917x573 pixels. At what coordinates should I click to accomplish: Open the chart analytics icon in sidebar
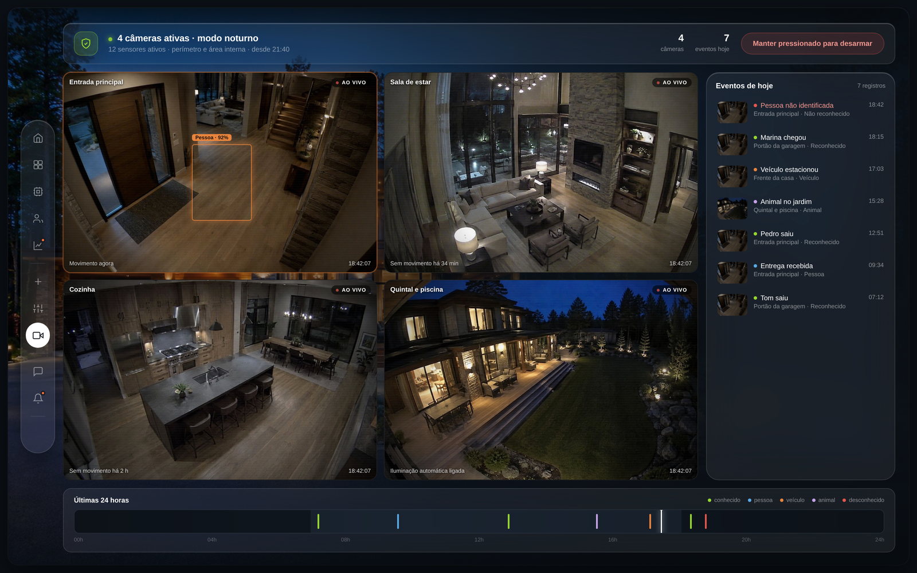coord(38,245)
